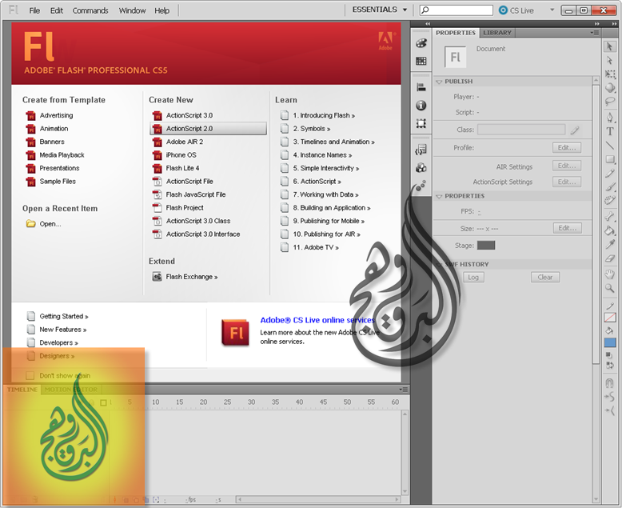This screenshot has height=508, width=622.
Task: Select the Paint Bucket tool
Action: [x=610, y=230]
